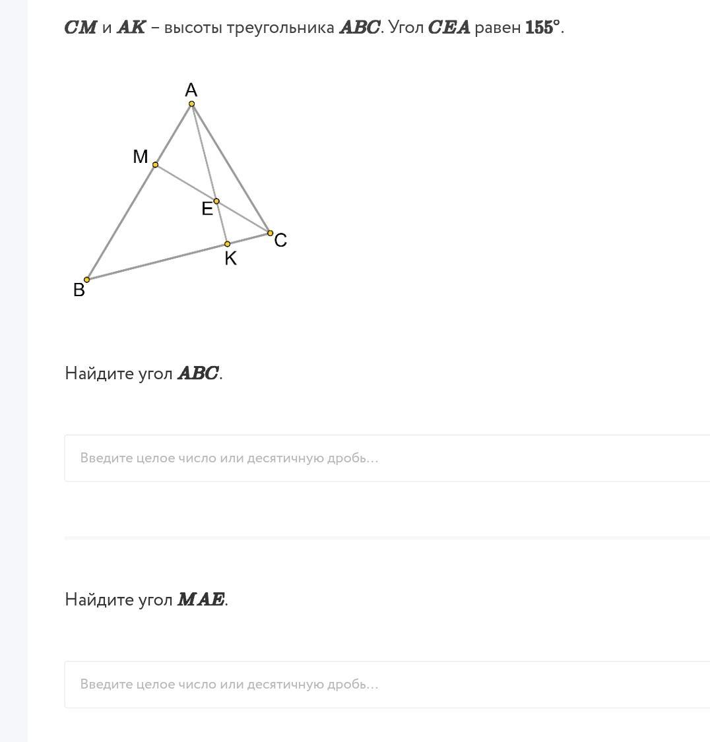
Task: Click the problem statement mentioning 155°
Action: pyautogui.click(x=314, y=28)
